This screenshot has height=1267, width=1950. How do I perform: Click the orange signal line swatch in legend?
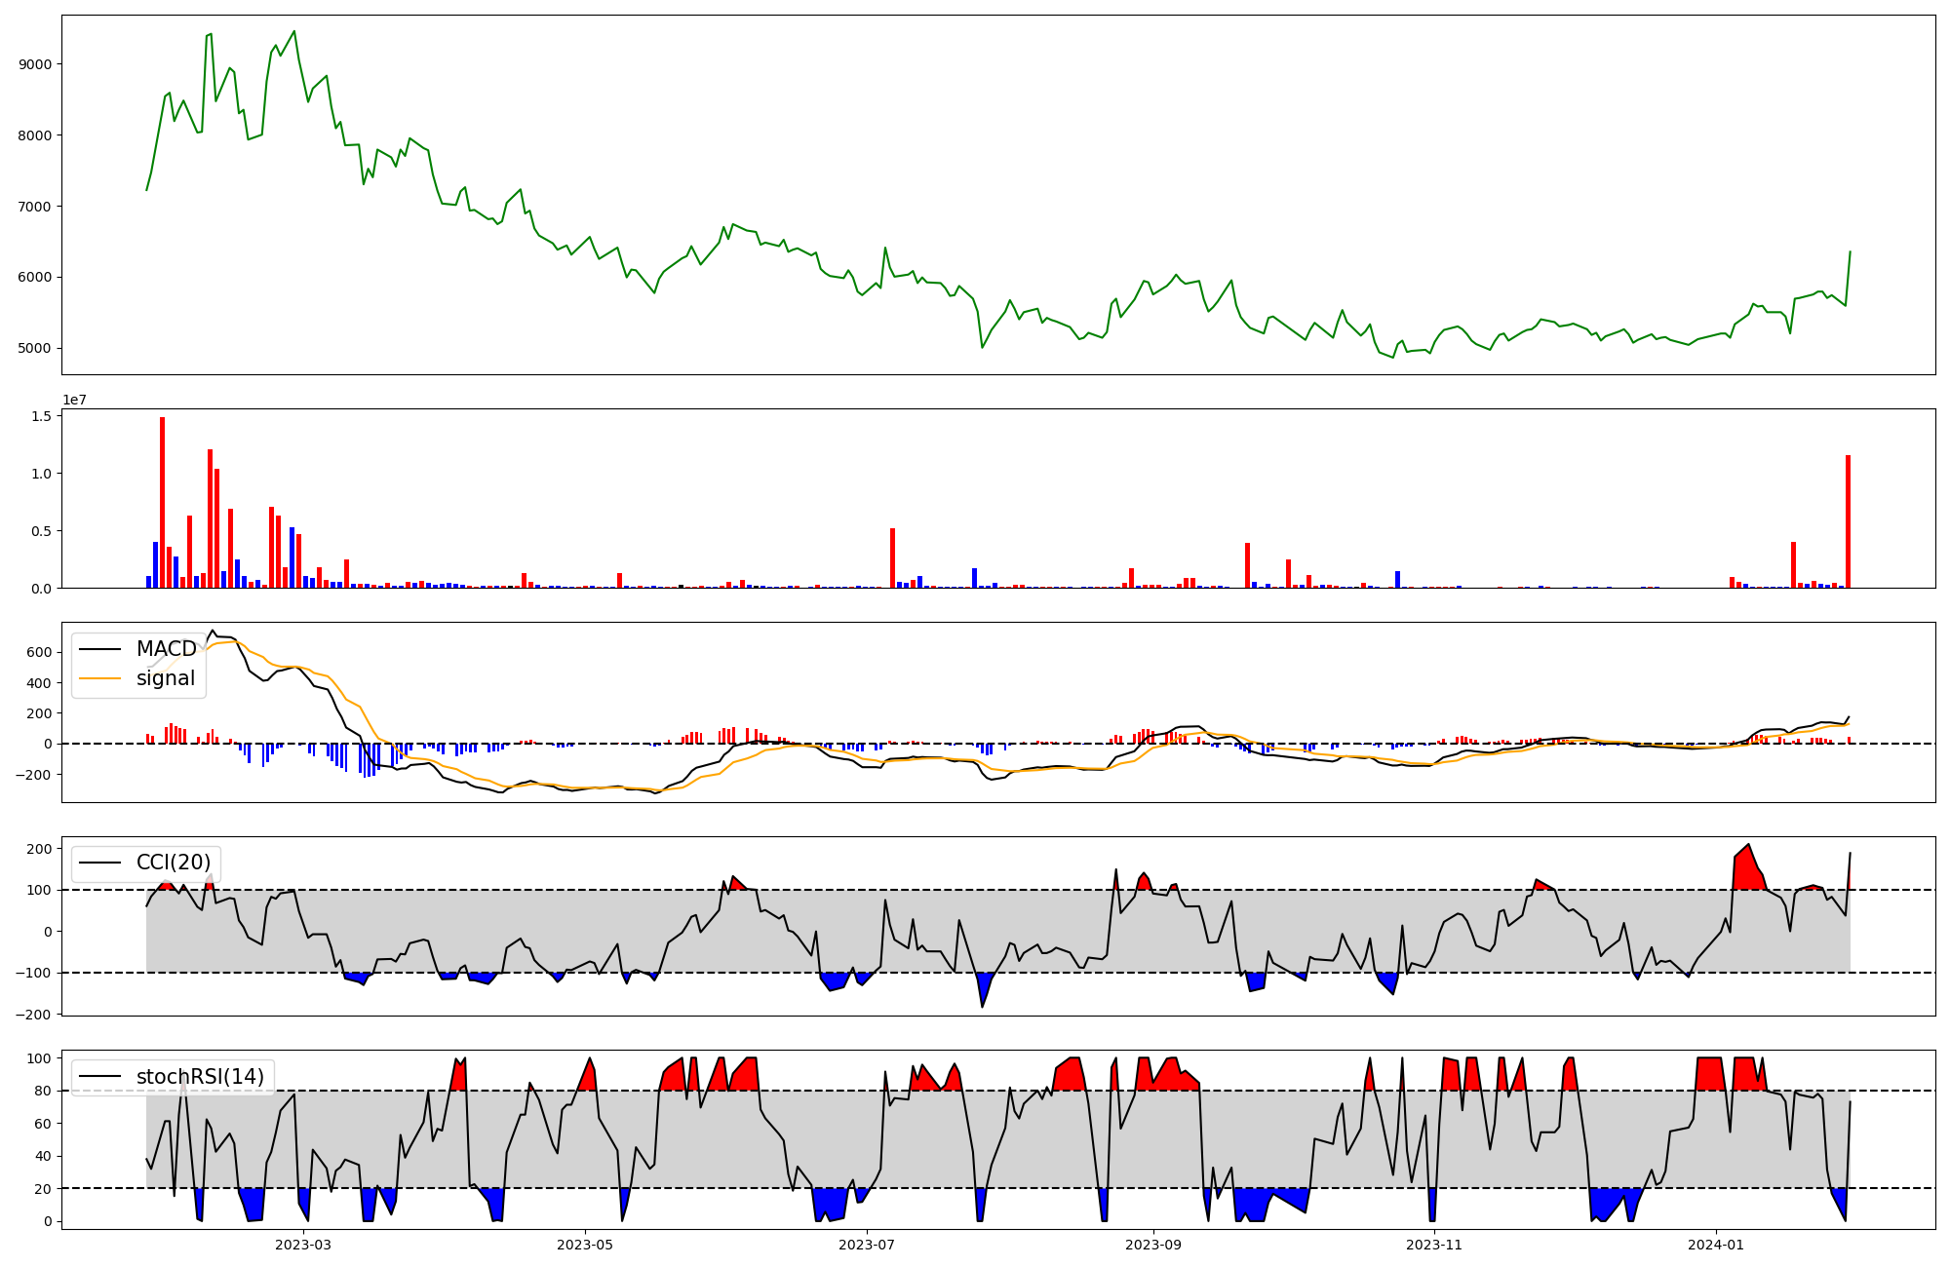(99, 678)
